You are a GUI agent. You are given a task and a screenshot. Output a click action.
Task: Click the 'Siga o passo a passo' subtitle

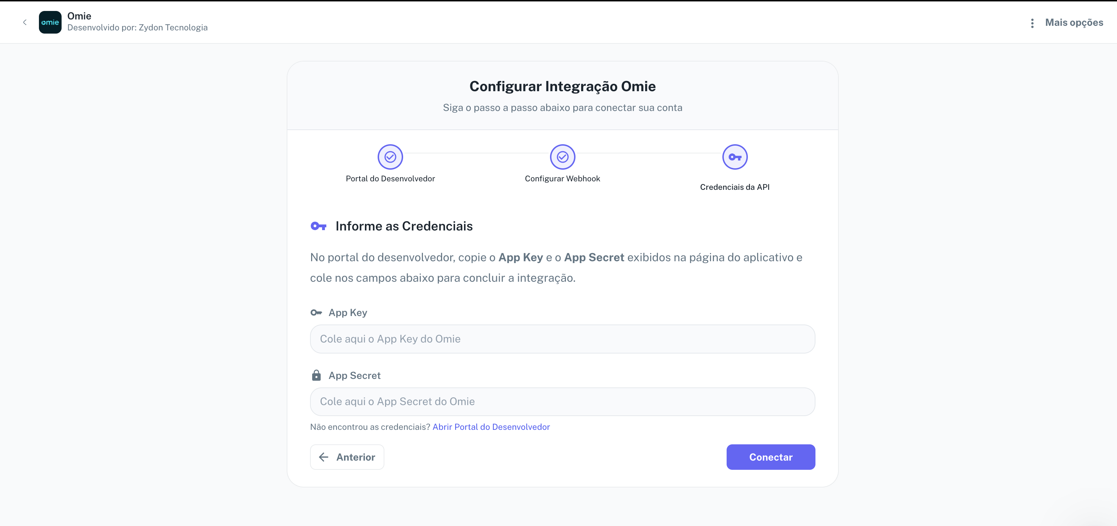click(562, 108)
